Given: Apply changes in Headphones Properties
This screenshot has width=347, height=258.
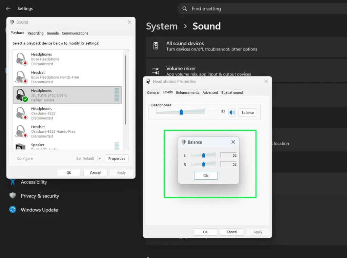Looking at the screenshot, I should pos(258,232).
